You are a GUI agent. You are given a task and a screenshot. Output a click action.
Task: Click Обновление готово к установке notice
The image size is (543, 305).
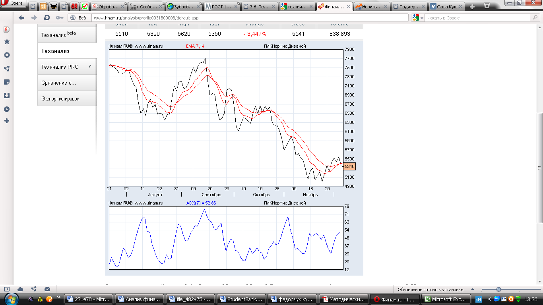coord(430,290)
